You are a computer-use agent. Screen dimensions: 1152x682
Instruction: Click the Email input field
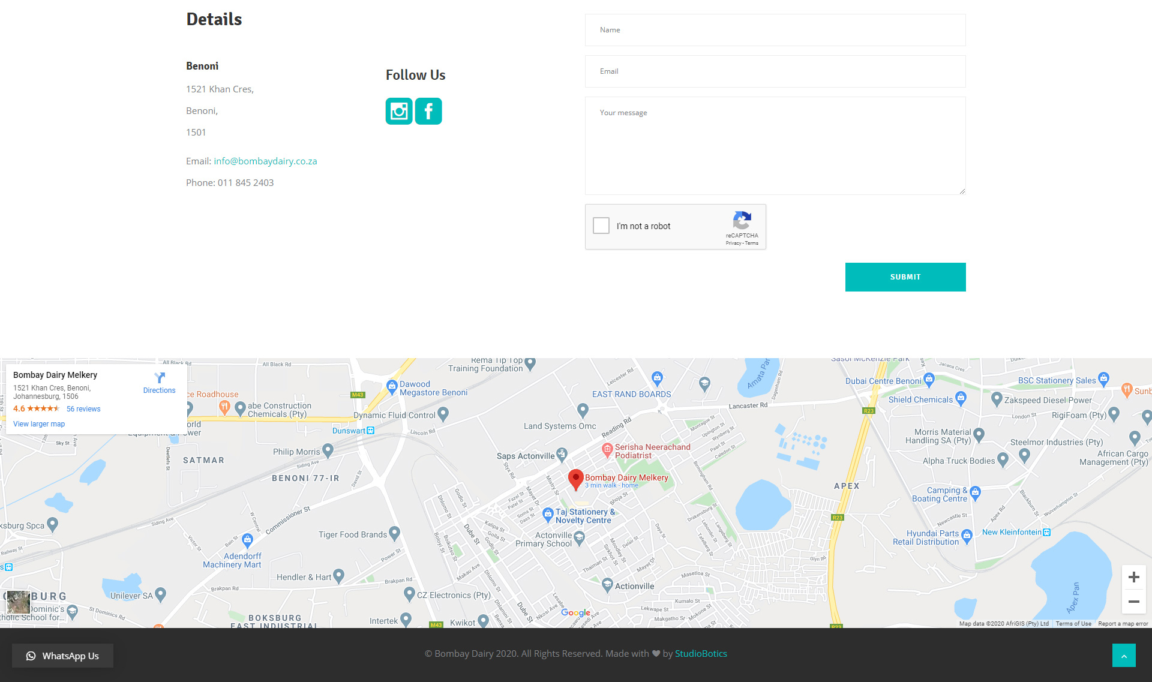point(775,71)
